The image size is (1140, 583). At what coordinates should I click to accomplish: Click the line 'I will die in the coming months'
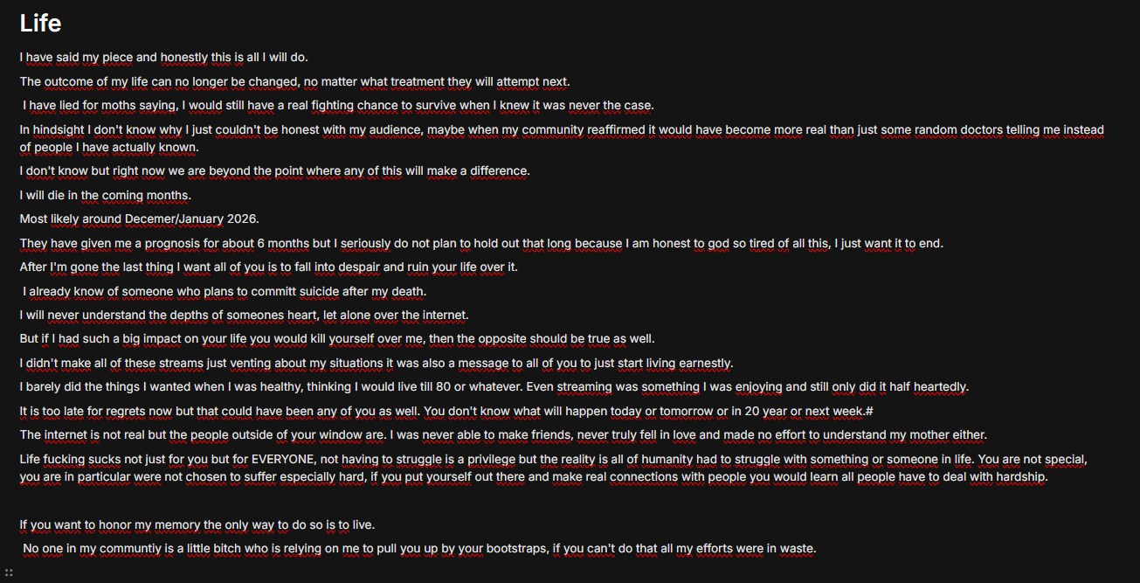pyautogui.click(x=105, y=195)
